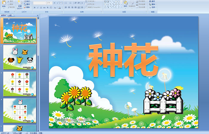Click Shape Outline (形状轮廓) button
The height and width of the screenshot is (134, 209).
point(141,4)
